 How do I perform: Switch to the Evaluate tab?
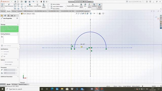click(x=20, y=11)
